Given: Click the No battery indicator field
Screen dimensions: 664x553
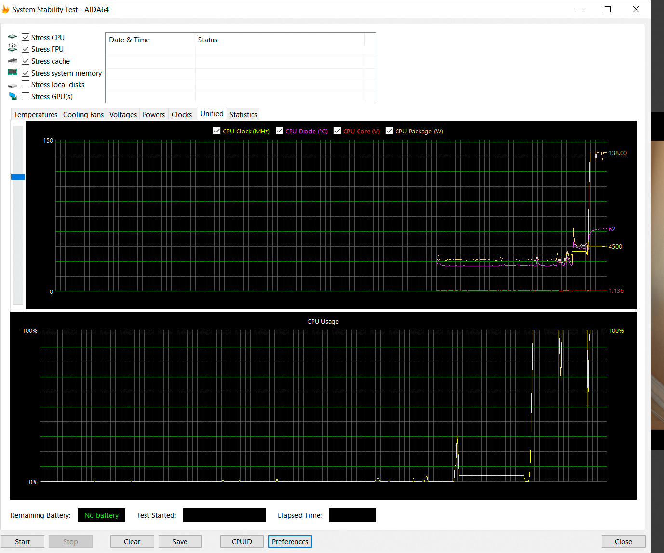Looking at the screenshot, I should point(101,515).
